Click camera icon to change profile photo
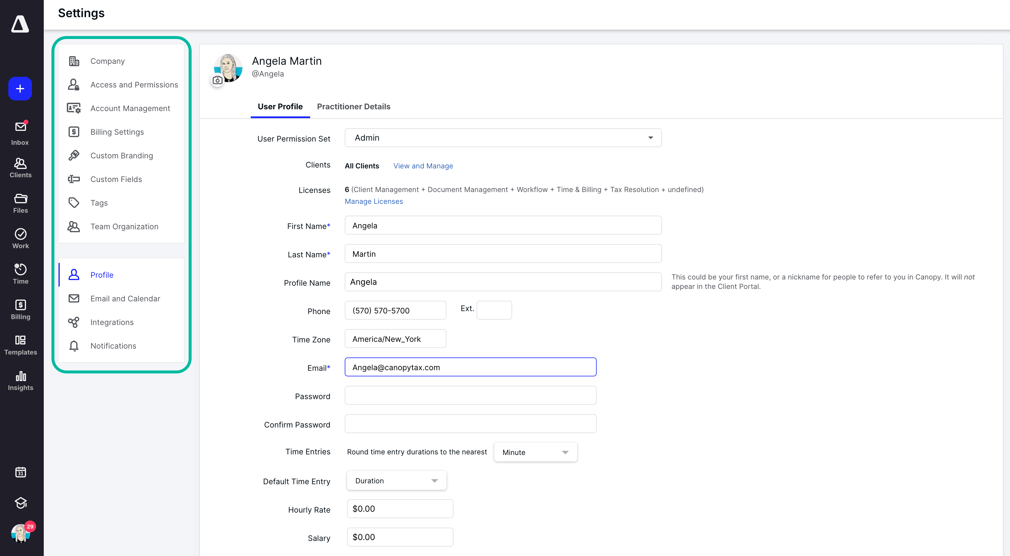The height and width of the screenshot is (556, 1010). [x=218, y=80]
